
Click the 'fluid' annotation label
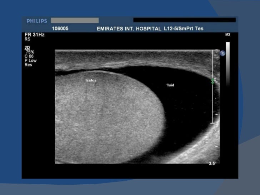click(170, 85)
